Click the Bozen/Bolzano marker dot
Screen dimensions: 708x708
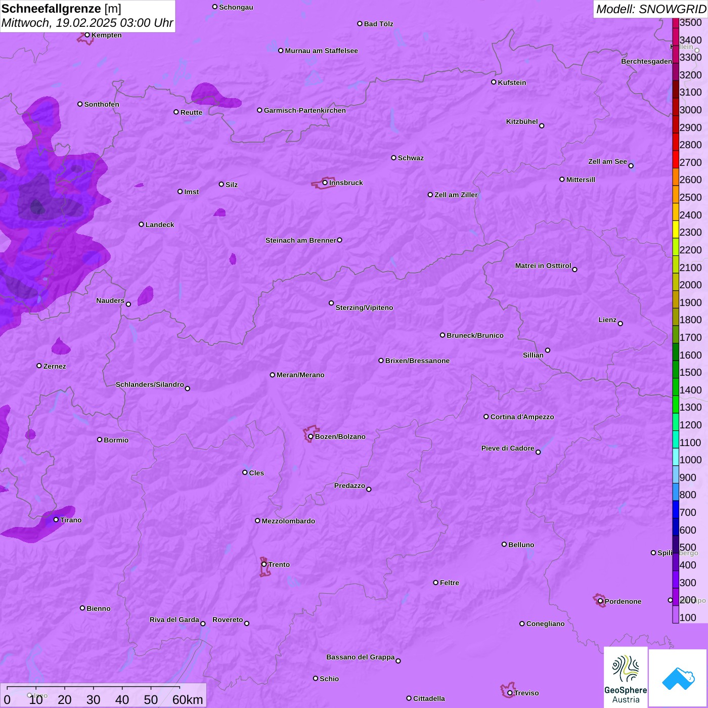[x=311, y=436]
